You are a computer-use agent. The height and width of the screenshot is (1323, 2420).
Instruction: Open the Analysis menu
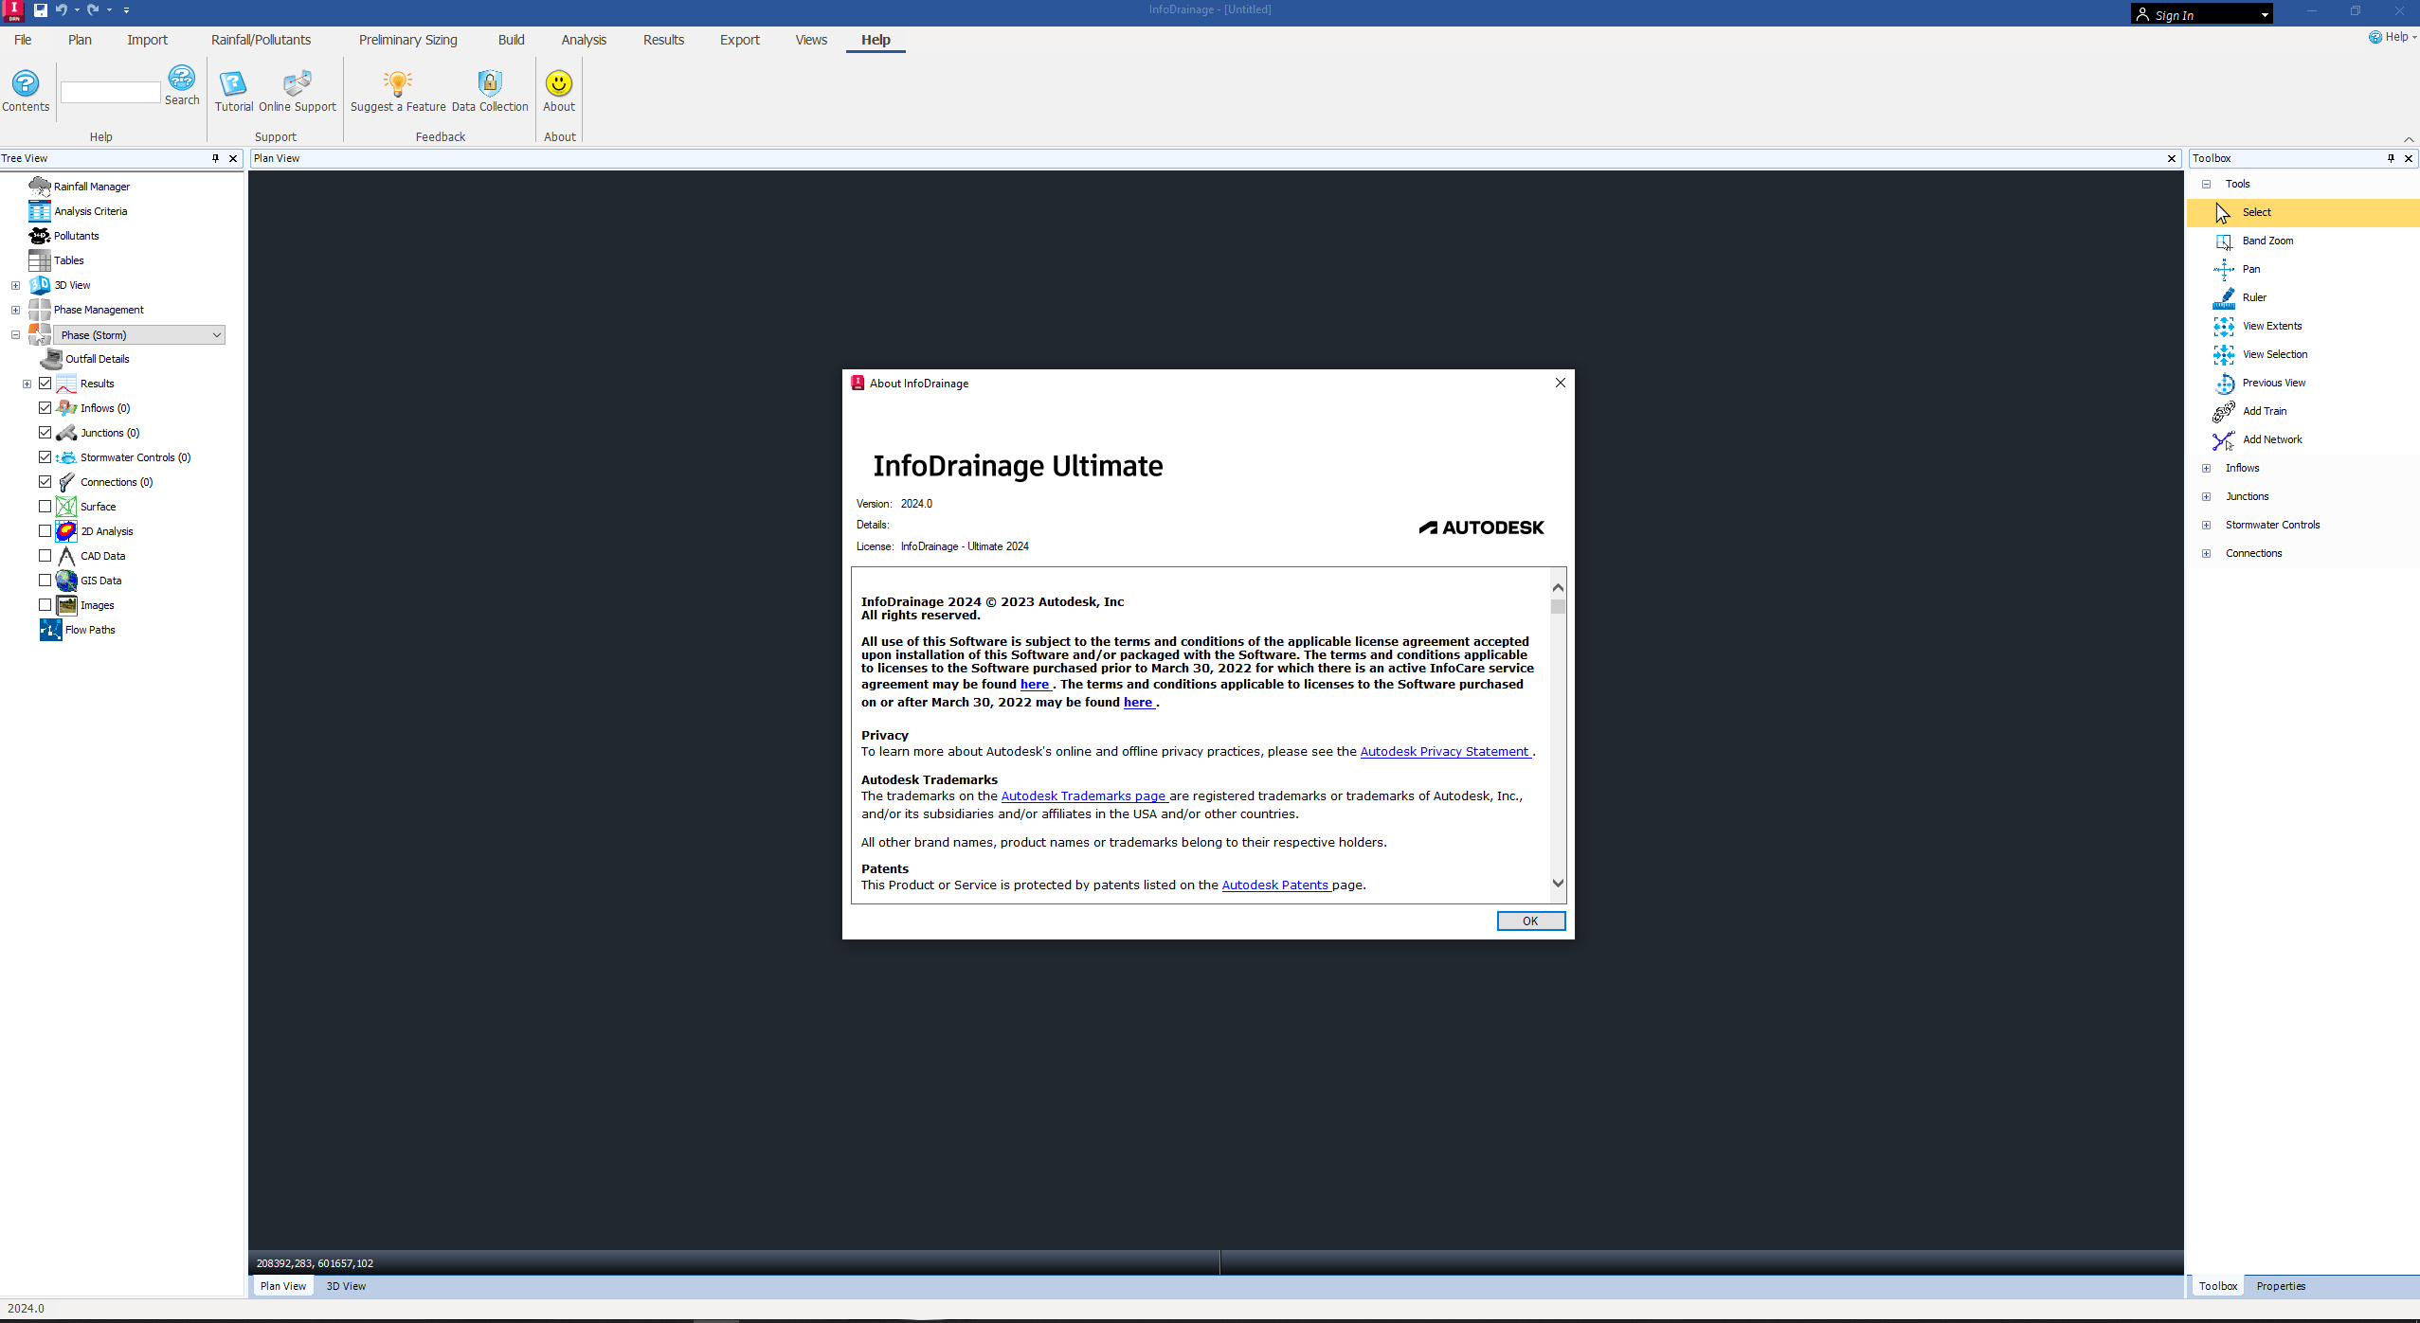coord(584,40)
